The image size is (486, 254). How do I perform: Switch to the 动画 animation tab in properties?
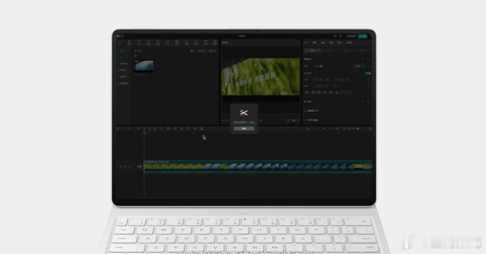pyautogui.click(x=331, y=42)
